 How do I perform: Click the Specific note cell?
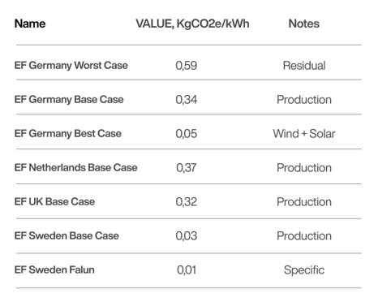pyautogui.click(x=304, y=270)
